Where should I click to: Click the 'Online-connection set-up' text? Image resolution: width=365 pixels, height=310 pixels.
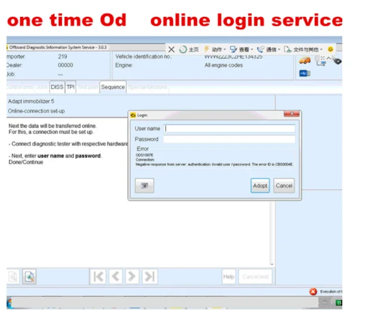click(x=36, y=111)
